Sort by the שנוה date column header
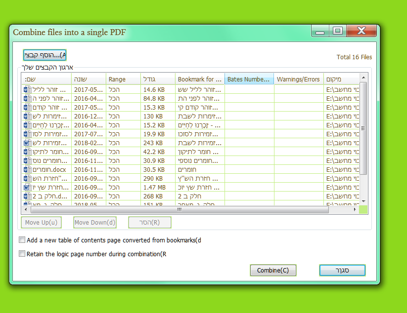 point(89,79)
